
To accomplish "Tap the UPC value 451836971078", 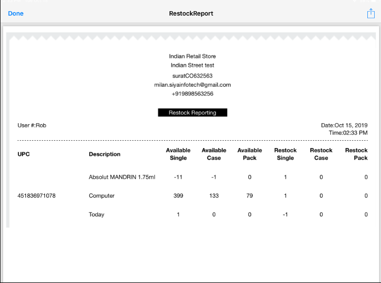I will click(x=37, y=196).
